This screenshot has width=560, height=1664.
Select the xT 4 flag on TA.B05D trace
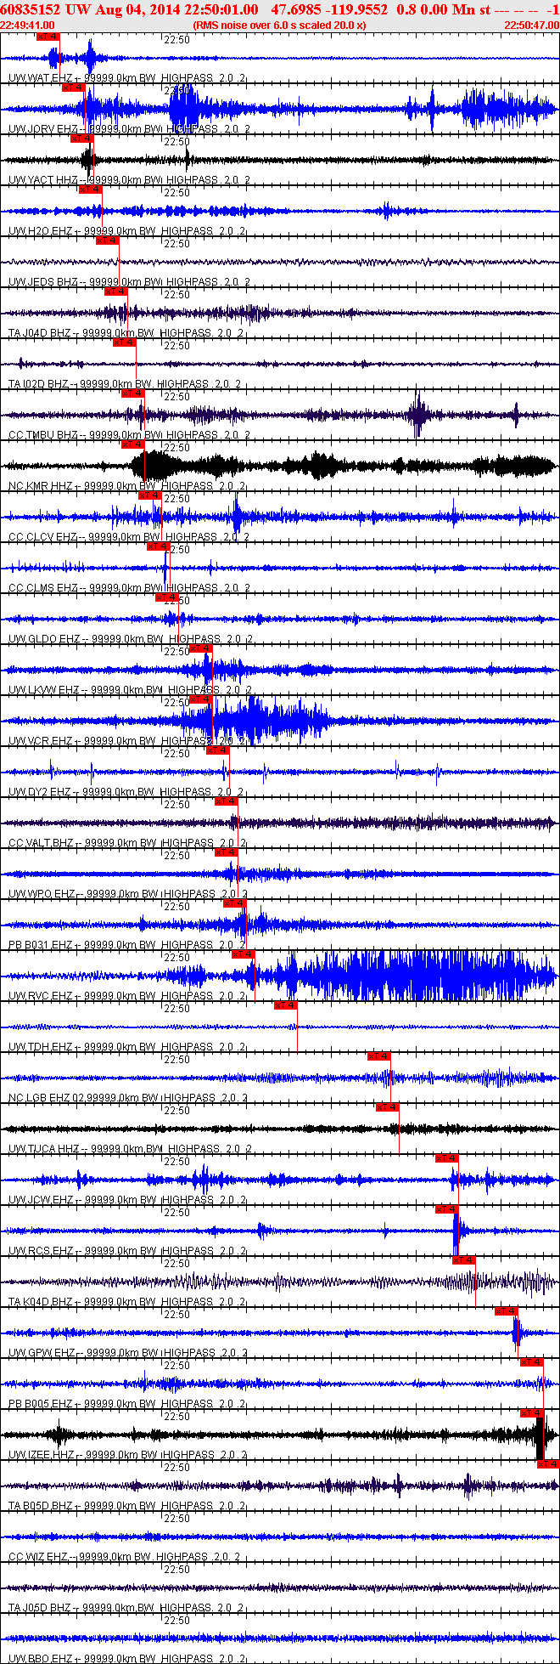[x=549, y=1464]
